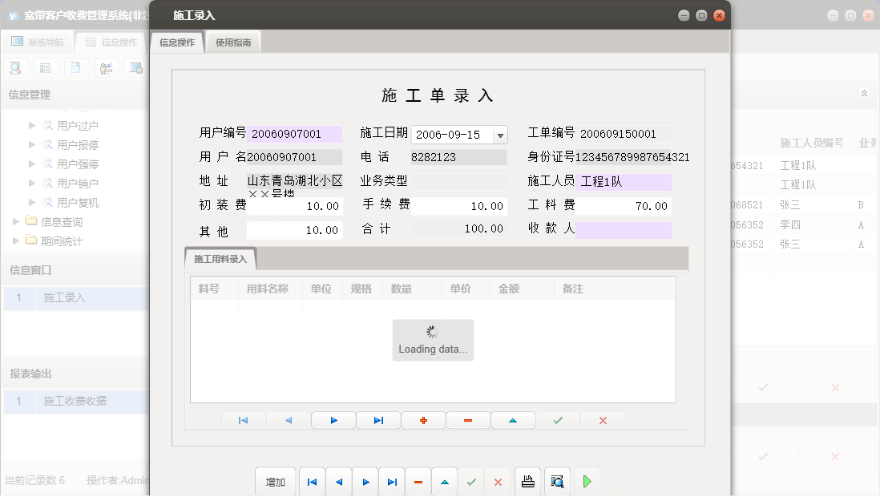Go to next row in material grid navigator
880x501 pixels.
click(333, 420)
